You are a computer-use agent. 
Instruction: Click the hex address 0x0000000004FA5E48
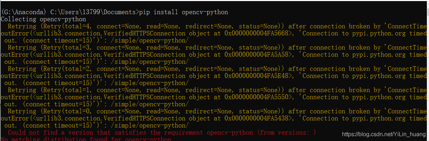tap(256, 76)
